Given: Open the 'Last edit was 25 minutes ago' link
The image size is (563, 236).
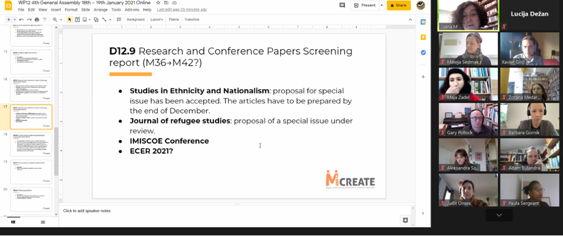Looking at the screenshot, I should click(182, 10).
